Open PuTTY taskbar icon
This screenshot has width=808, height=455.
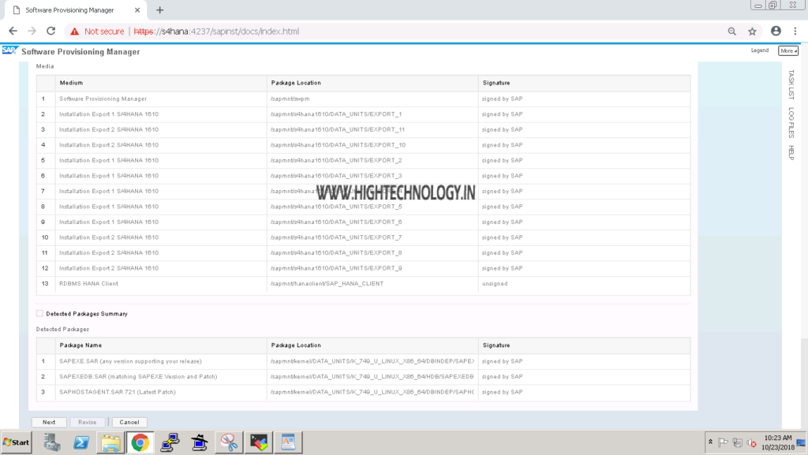tap(170, 442)
